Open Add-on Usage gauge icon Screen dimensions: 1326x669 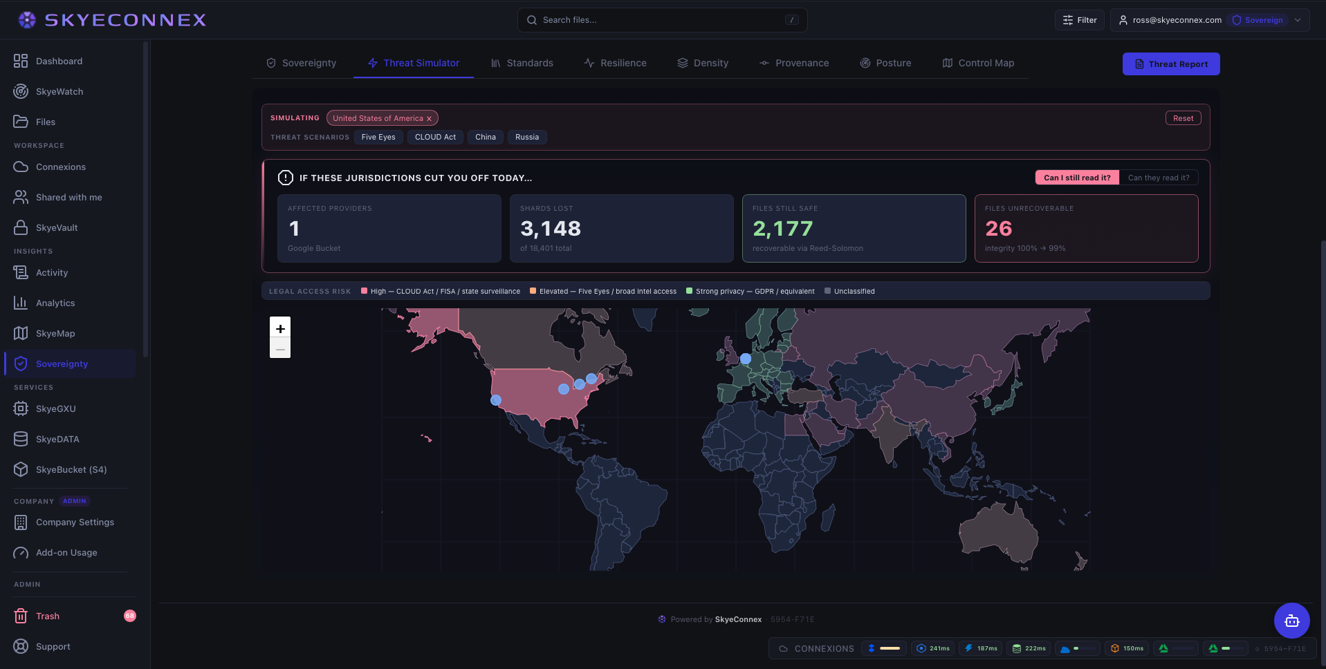tap(21, 552)
